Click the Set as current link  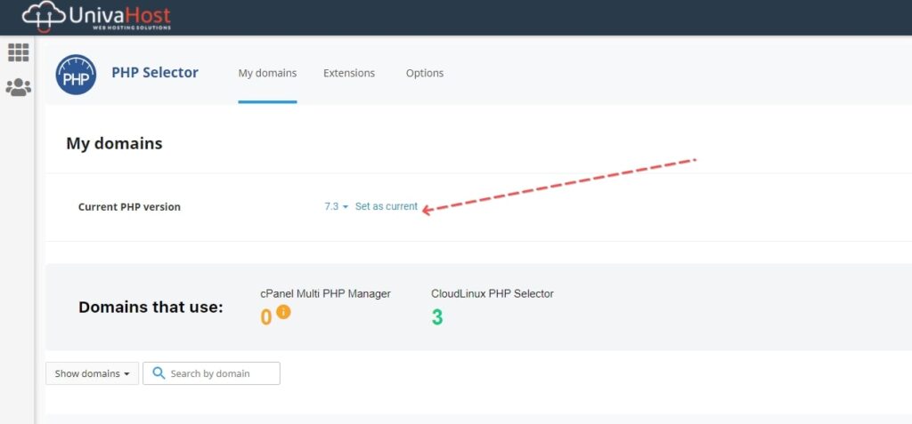point(387,206)
